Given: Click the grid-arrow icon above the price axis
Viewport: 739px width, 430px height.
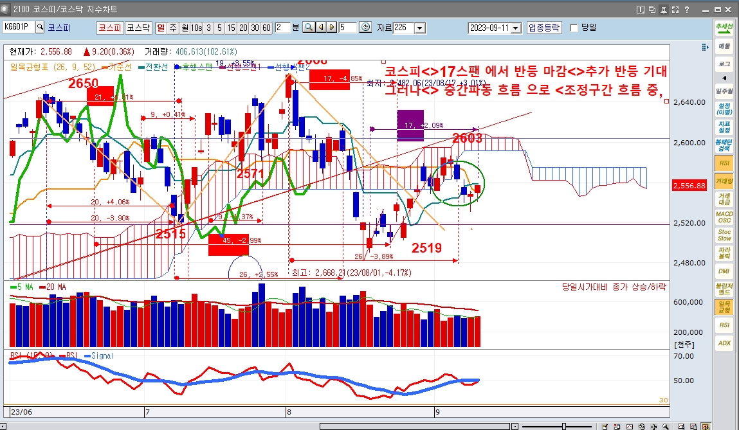Looking at the screenshot, I should pos(705,47).
